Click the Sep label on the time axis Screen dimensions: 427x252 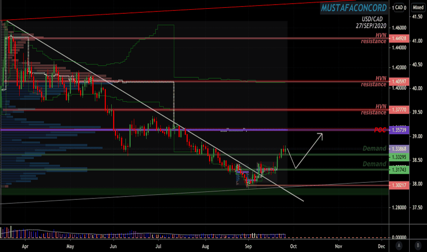coord(248,247)
